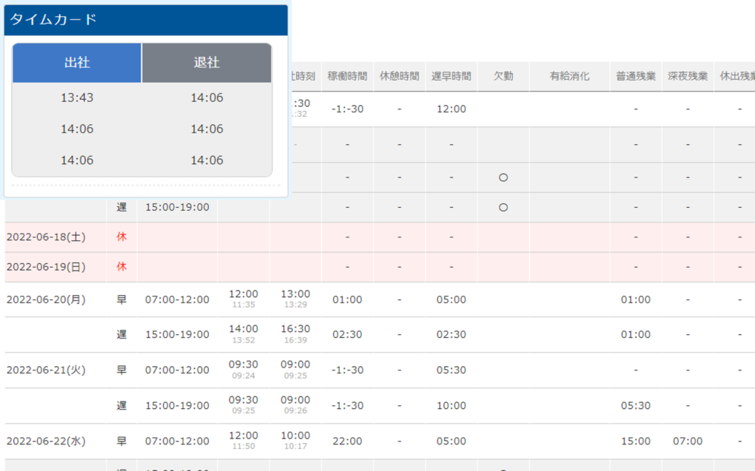Click the 深夜残業 column header
Viewport: 755px width, 471px height.
688,76
